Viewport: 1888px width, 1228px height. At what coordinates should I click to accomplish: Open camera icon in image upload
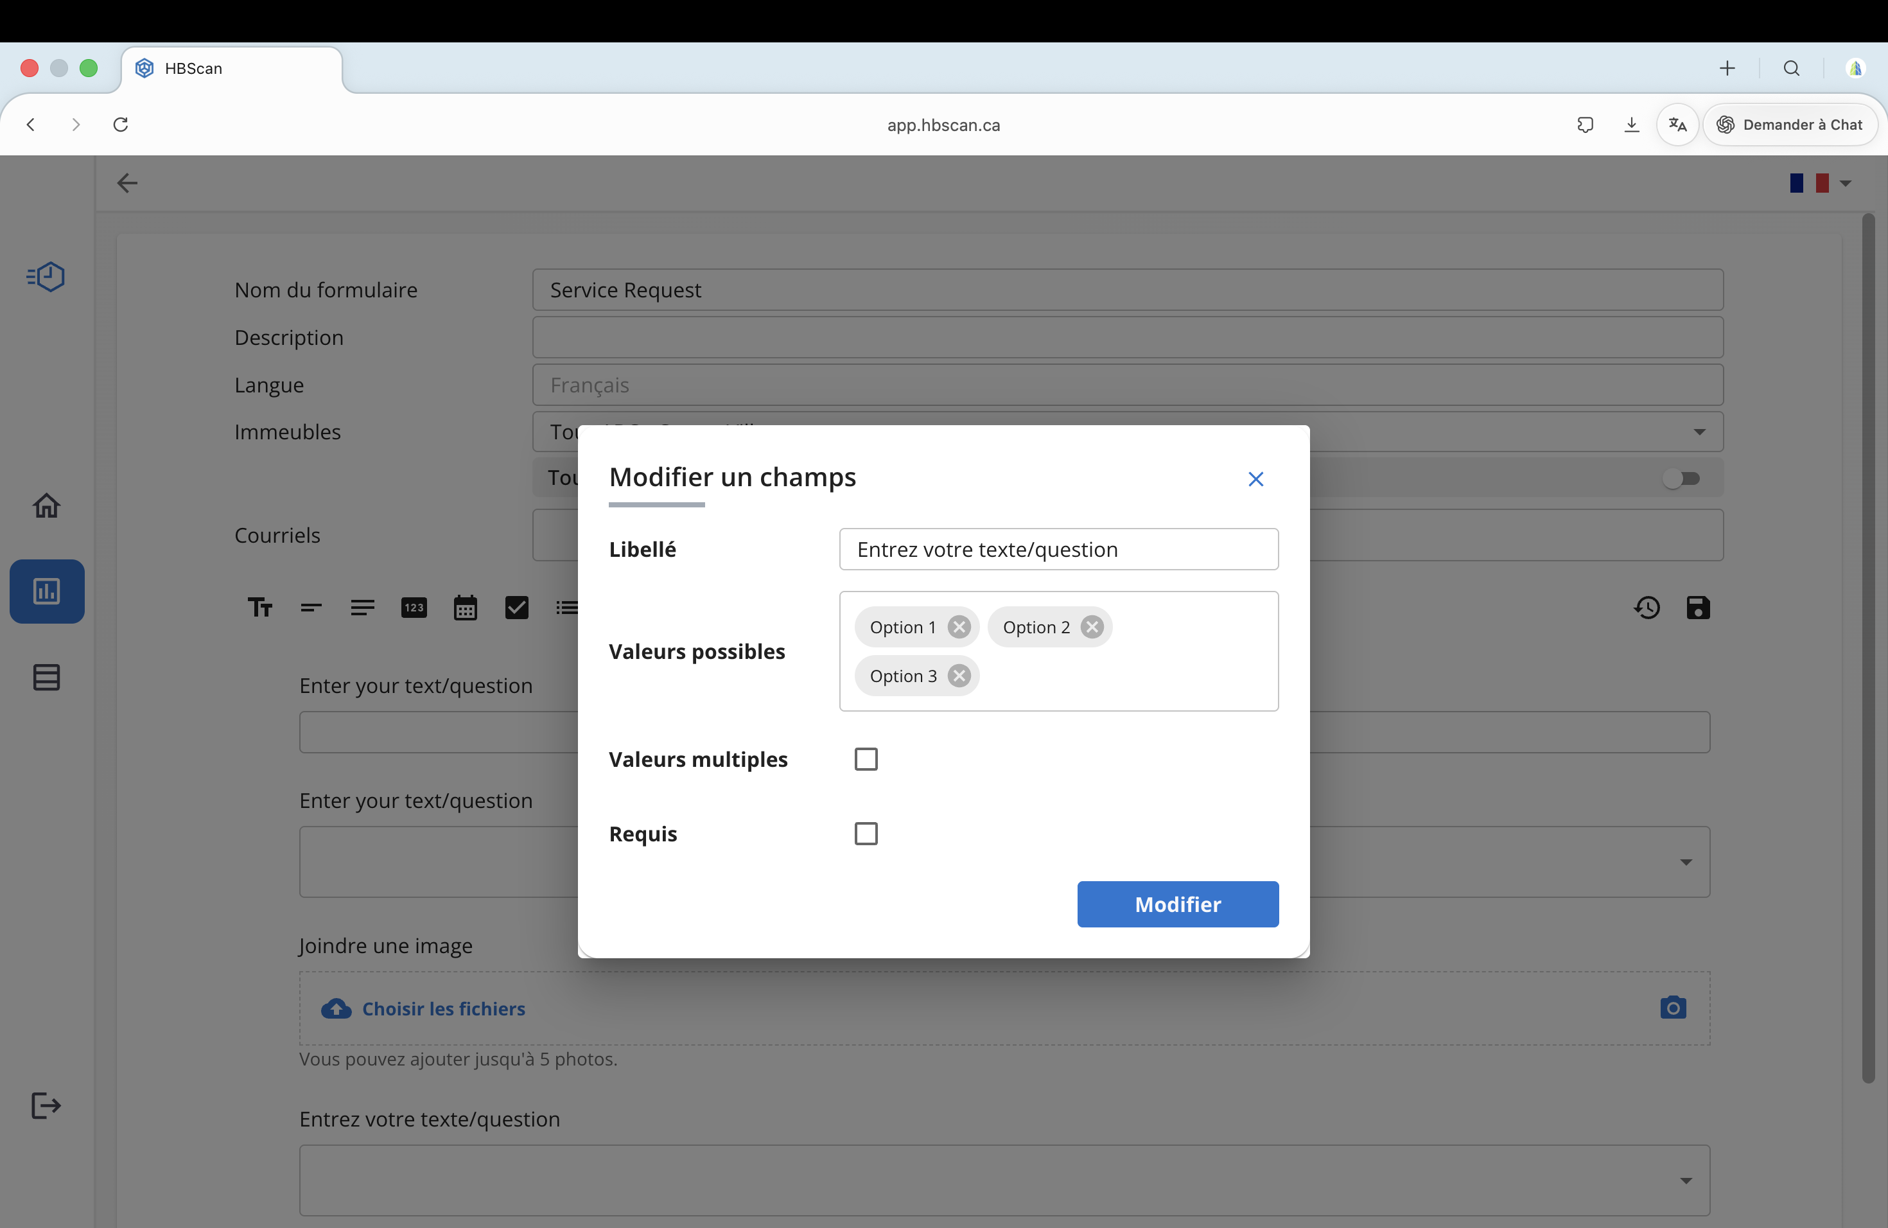coord(1672,1008)
